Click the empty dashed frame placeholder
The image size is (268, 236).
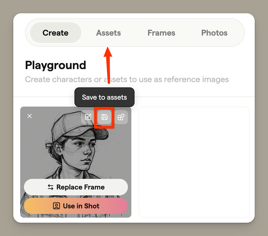pos(194,162)
